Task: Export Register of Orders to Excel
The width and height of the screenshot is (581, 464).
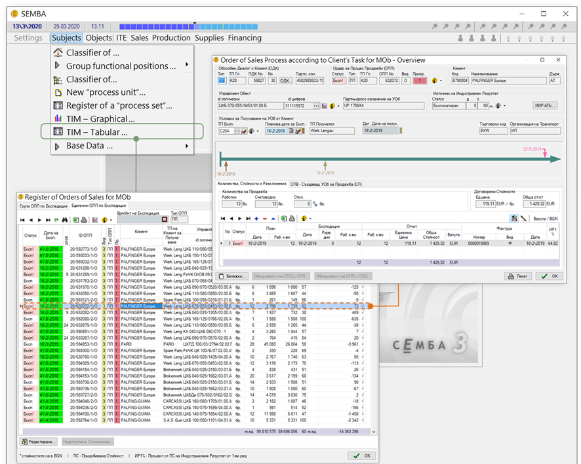Action: point(75,220)
